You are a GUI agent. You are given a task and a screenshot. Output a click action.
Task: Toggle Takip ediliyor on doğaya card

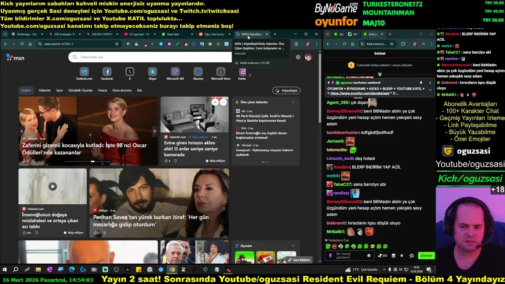74,233
